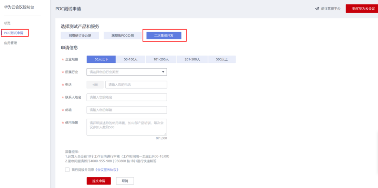Focus the 请输入您的电话 phone field
This screenshot has height=188, width=378.
click(x=136, y=85)
